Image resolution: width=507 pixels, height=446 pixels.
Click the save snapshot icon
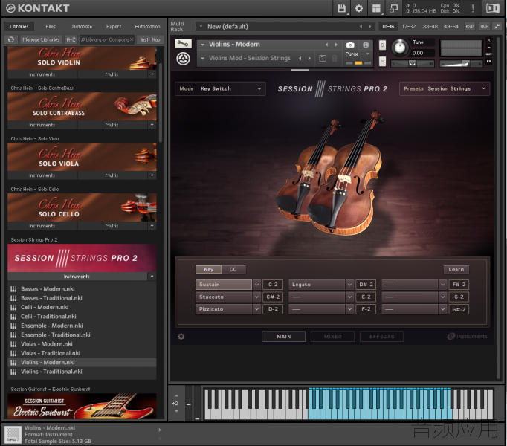click(x=323, y=58)
